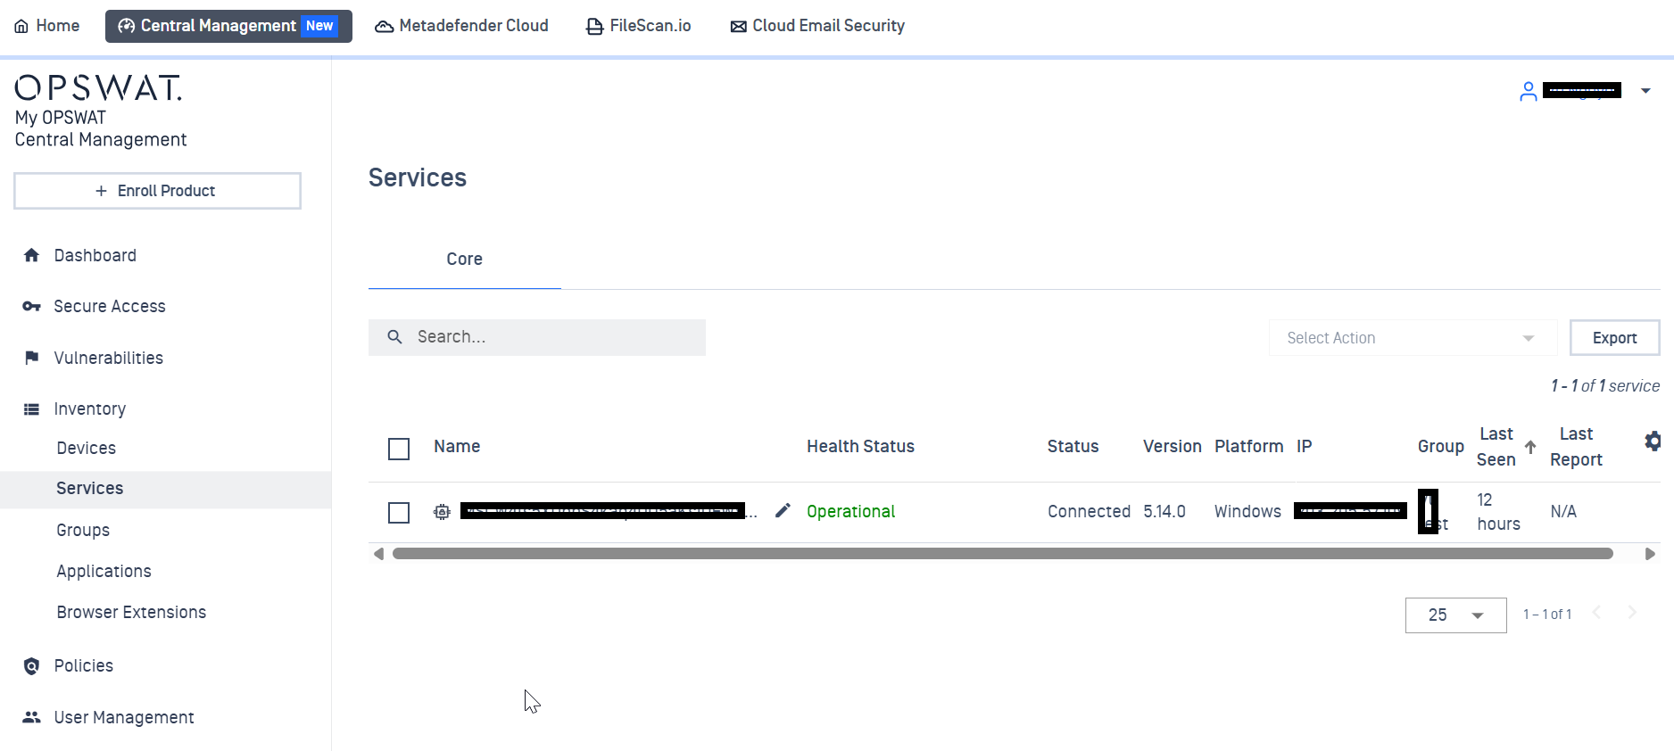Go to Devices under Inventory
Screen dimensions: 1674x751
(x=87, y=448)
